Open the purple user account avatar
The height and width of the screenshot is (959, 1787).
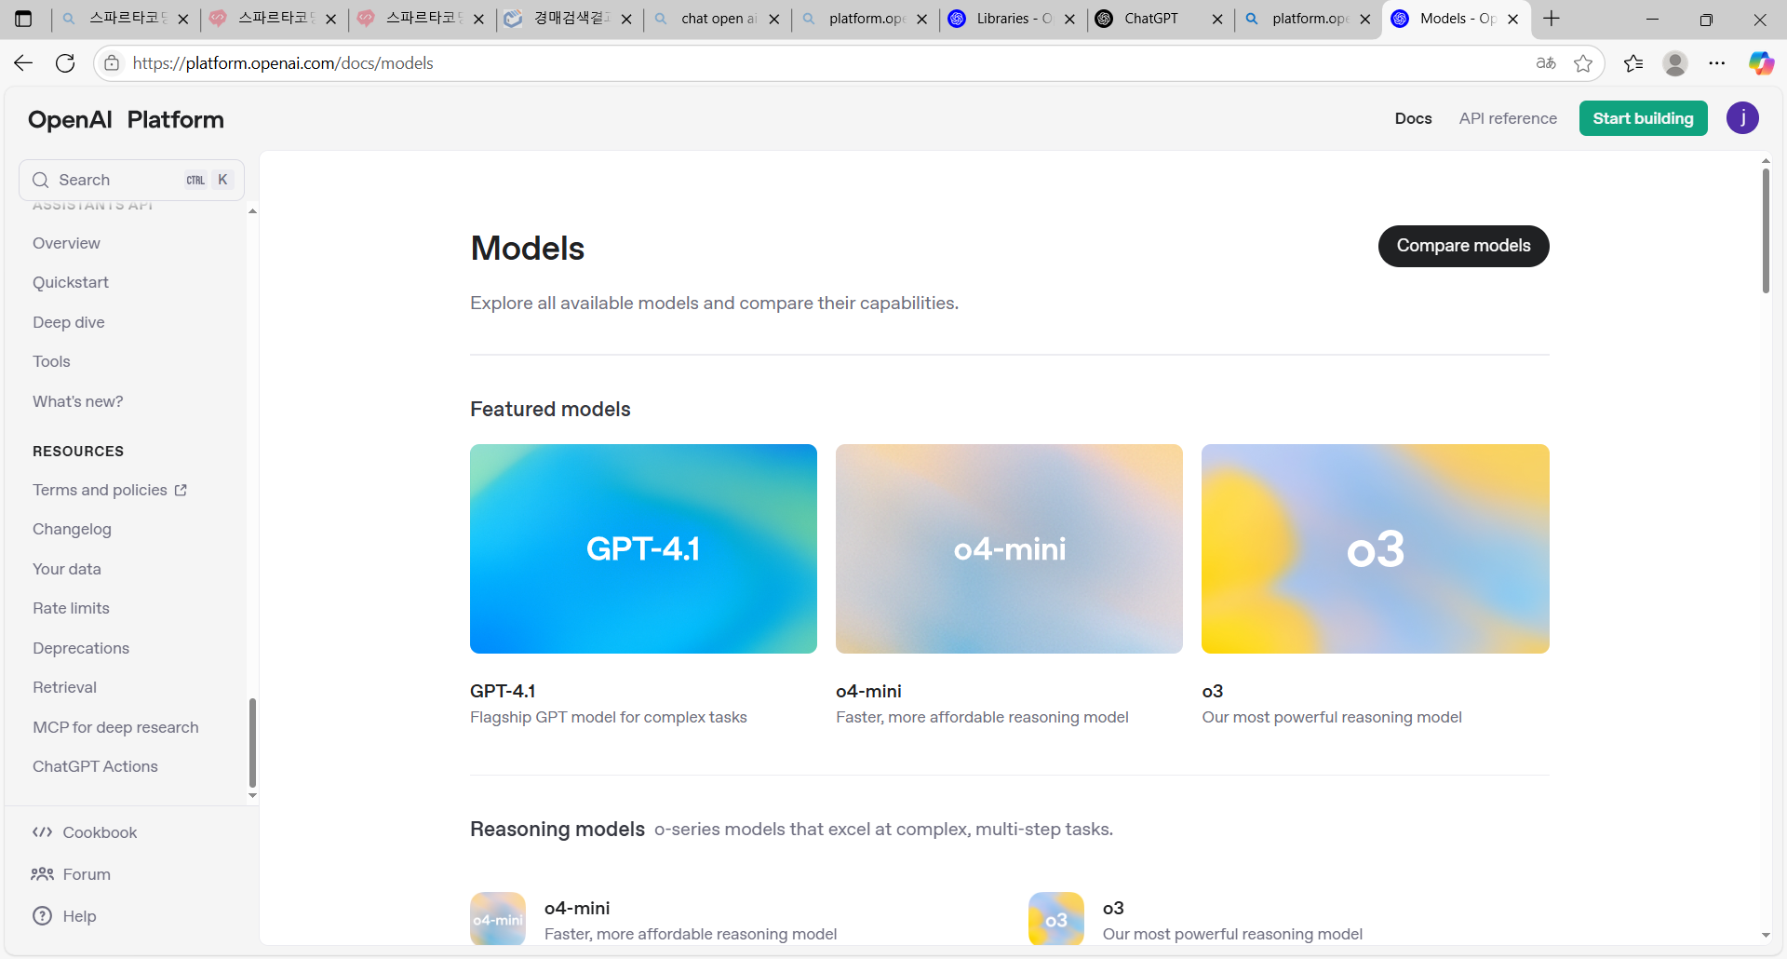point(1742,118)
